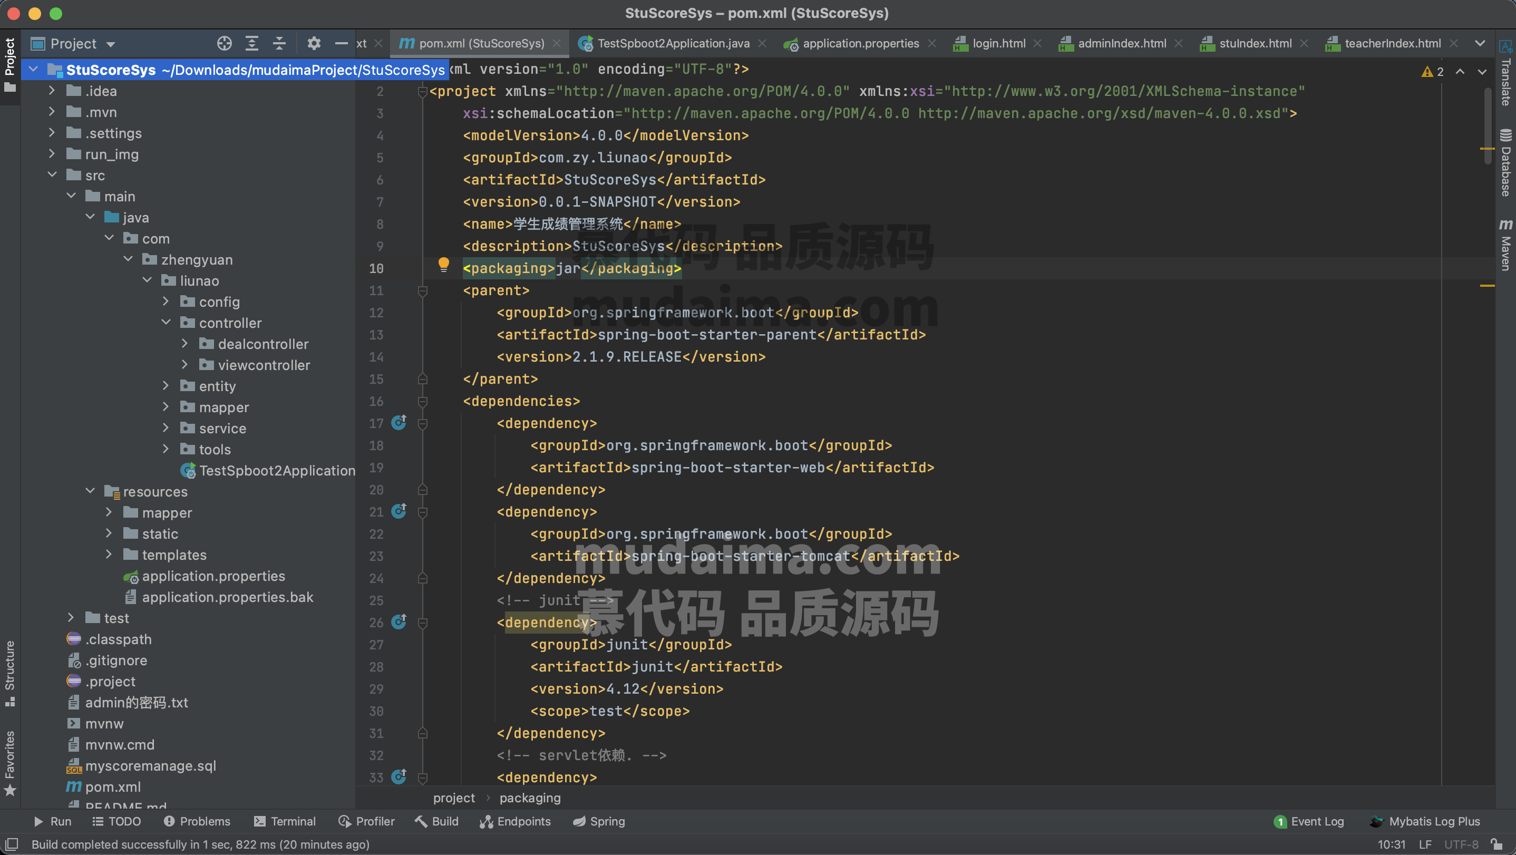Open the Translate tool window
Viewport: 1516px width, 855px height.
tap(1505, 73)
